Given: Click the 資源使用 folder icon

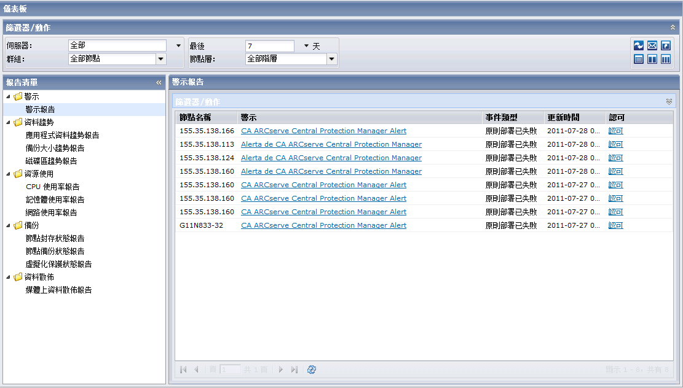Looking at the screenshot, I should (x=18, y=174).
